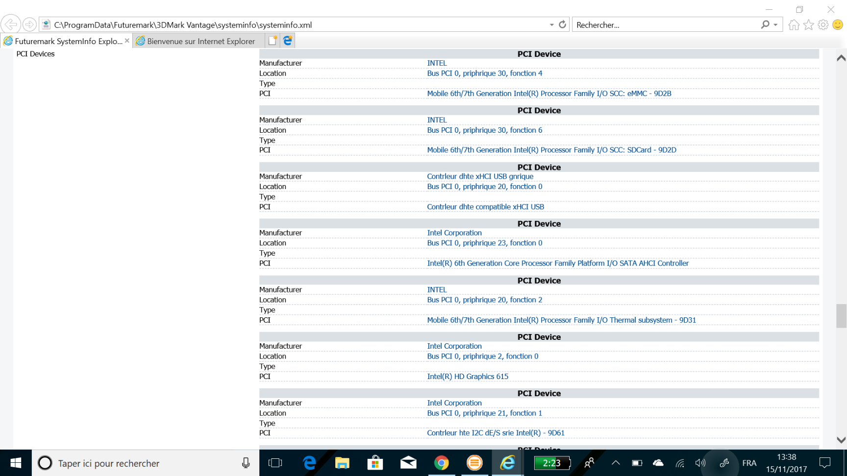Click the page scrollbar down arrow
The width and height of the screenshot is (847, 476).
pos(841,440)
